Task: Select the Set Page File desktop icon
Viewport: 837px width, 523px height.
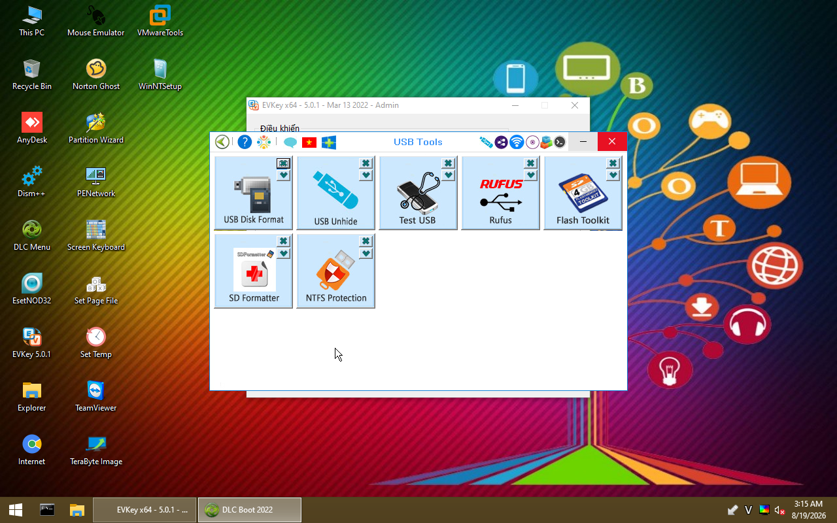Action: point(96,289)
